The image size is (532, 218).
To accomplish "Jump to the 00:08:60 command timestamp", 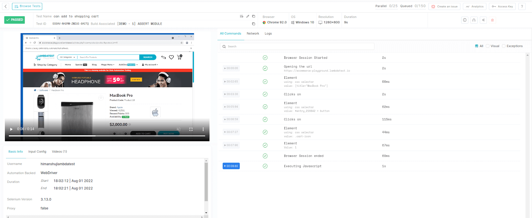I will [x=231, y=166].
